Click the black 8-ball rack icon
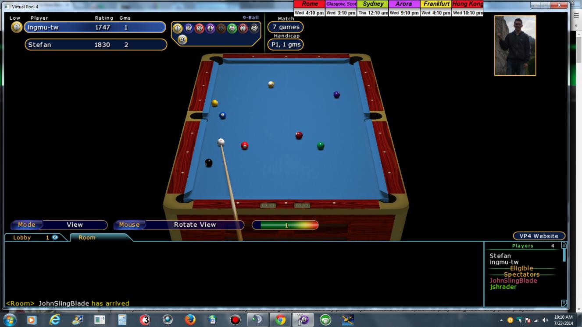Viewport: 582px width, 327px height. point(254,28)
